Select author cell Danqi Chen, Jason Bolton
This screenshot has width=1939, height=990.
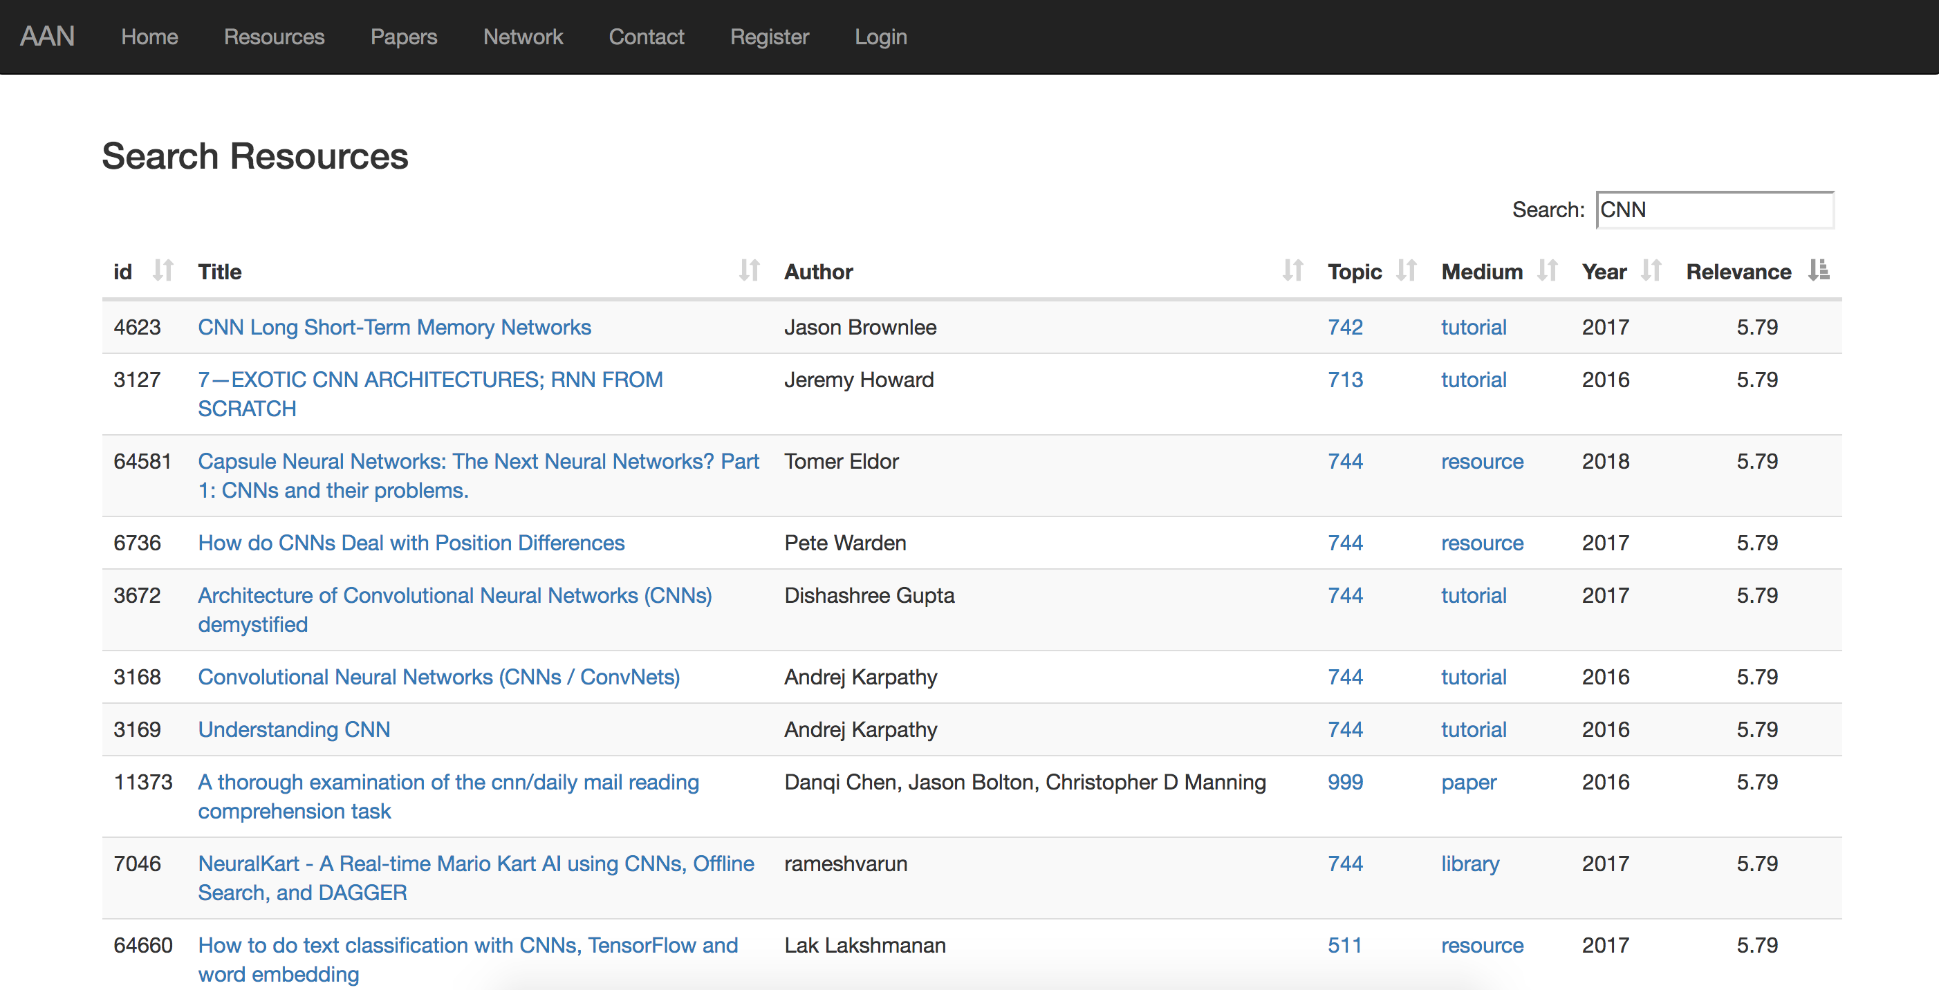[1026, 783]
